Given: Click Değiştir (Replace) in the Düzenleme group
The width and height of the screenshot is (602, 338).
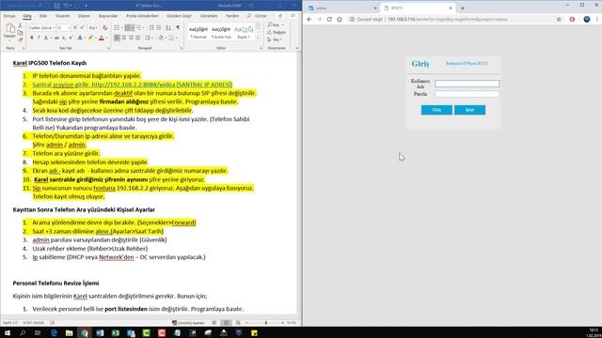Looking at the screenshot, I should [x=277, y=32].
